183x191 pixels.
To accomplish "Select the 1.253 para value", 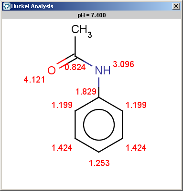I will tap(99, 163).
